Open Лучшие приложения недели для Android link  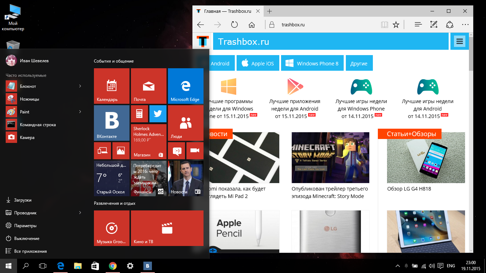[295, 109]
